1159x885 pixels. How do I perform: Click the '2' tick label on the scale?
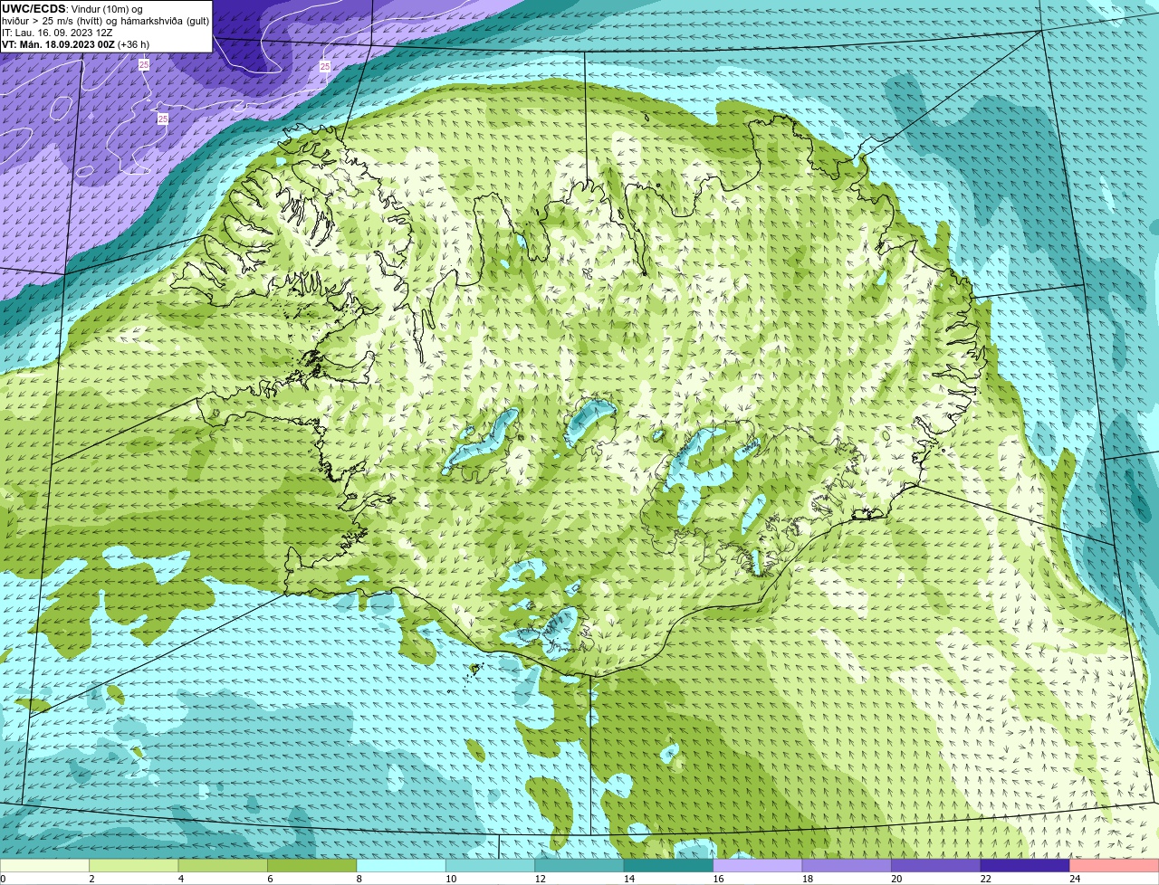pos(91,879)
